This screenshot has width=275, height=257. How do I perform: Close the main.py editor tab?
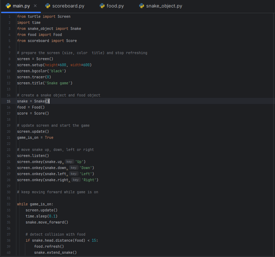35,6
